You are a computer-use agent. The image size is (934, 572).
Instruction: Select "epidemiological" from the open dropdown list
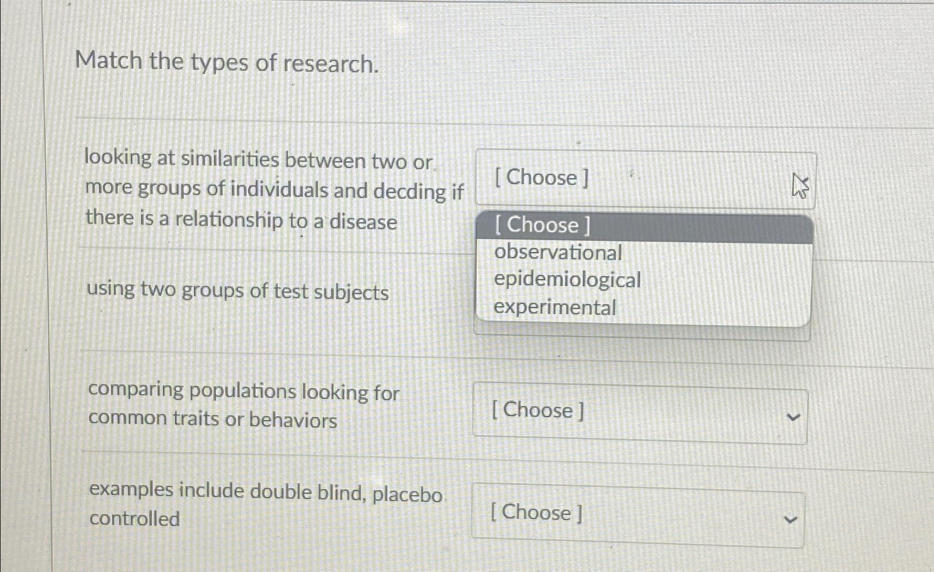click(567, 281)
